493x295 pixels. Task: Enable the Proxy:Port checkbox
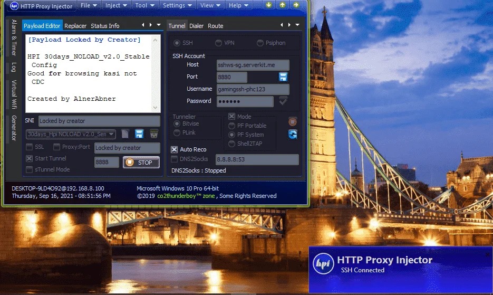click(x=56, y=147)
